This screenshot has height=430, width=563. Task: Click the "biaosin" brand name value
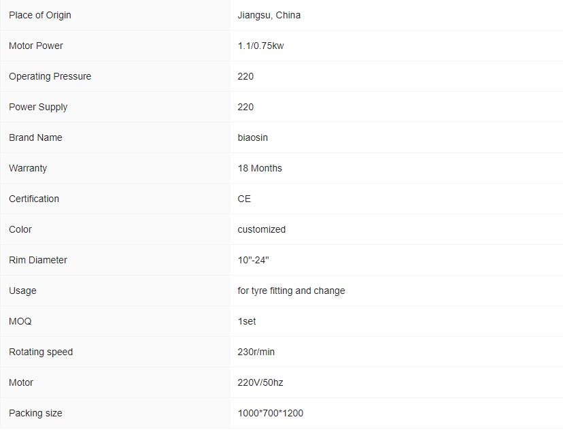coord(252,137)
